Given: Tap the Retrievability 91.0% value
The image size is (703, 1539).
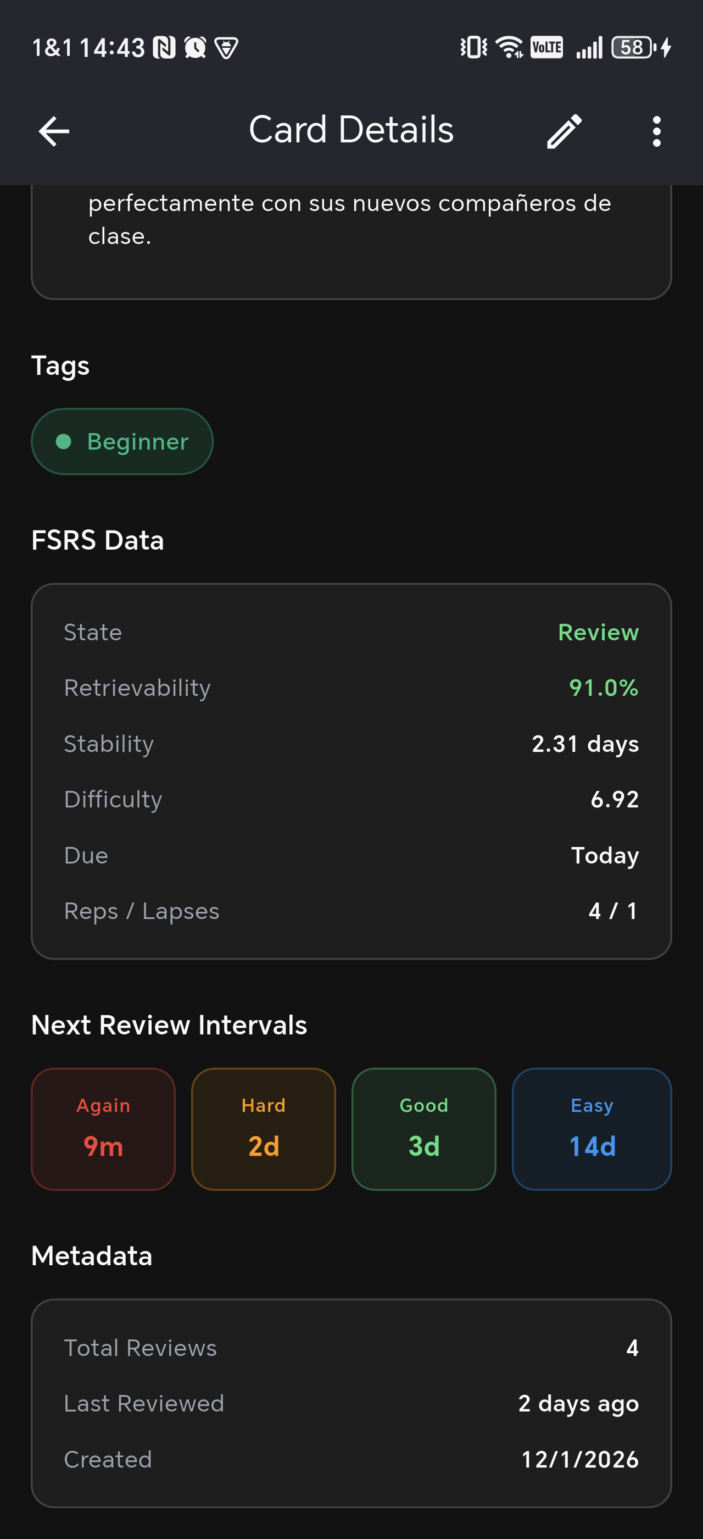Looking at the screenshot, I should [604, 688].
